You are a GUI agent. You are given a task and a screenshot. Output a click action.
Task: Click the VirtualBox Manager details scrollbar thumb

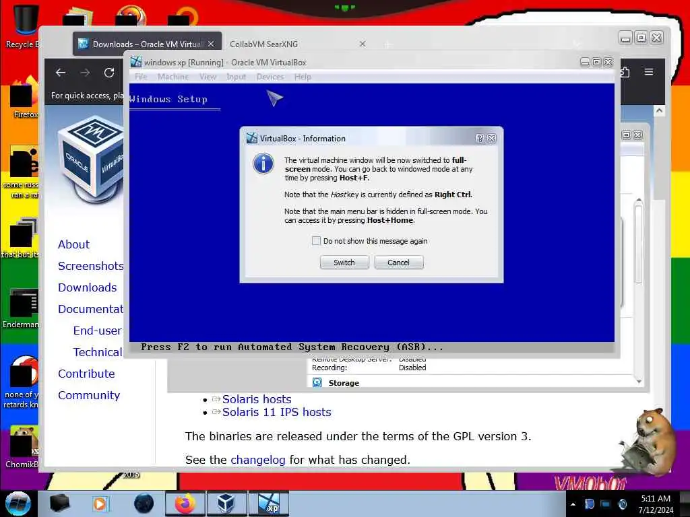click(639, 244)
